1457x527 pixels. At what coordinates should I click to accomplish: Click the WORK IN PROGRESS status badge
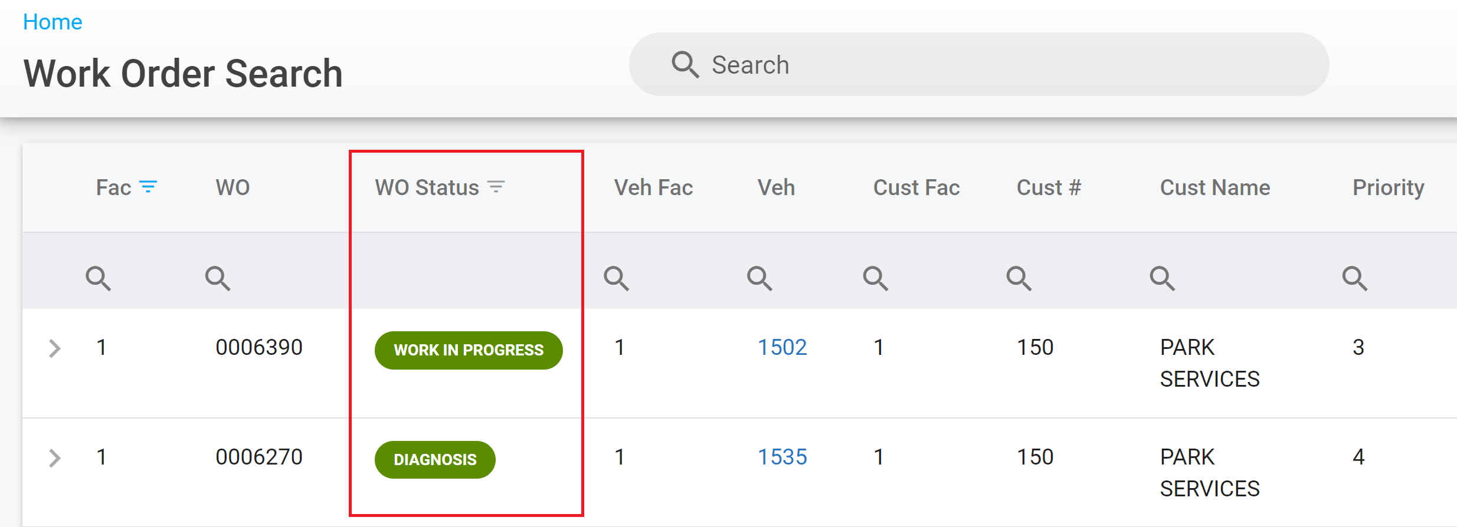coord(469,350)
